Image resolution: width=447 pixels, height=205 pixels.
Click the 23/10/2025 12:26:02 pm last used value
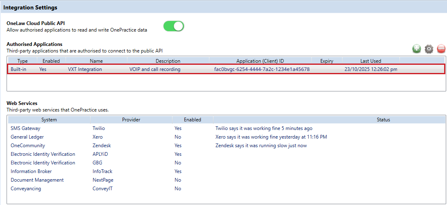tap(371, 69)
